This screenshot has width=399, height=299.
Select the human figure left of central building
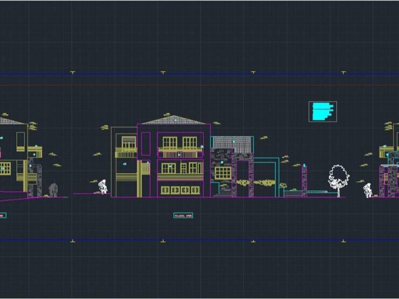[103, 187]
